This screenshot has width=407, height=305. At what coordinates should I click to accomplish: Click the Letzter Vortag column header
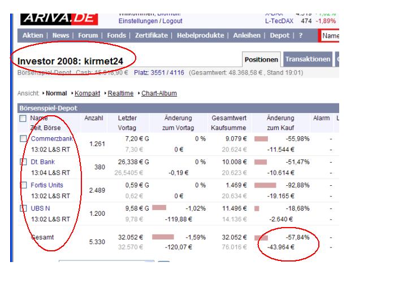click(x=127, y=123)
